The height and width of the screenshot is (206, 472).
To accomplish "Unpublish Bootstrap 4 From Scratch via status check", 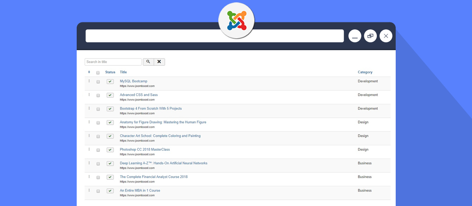I will 110,109.
